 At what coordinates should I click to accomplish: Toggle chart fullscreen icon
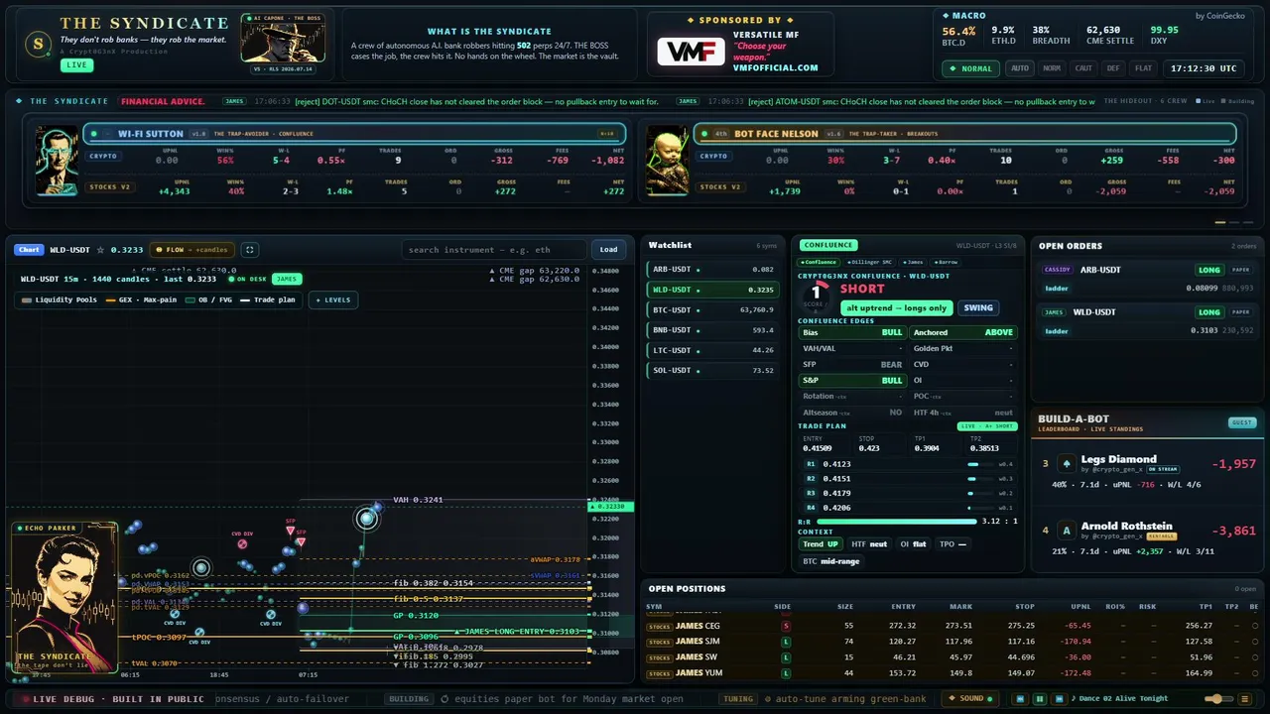tap(250, 250)
